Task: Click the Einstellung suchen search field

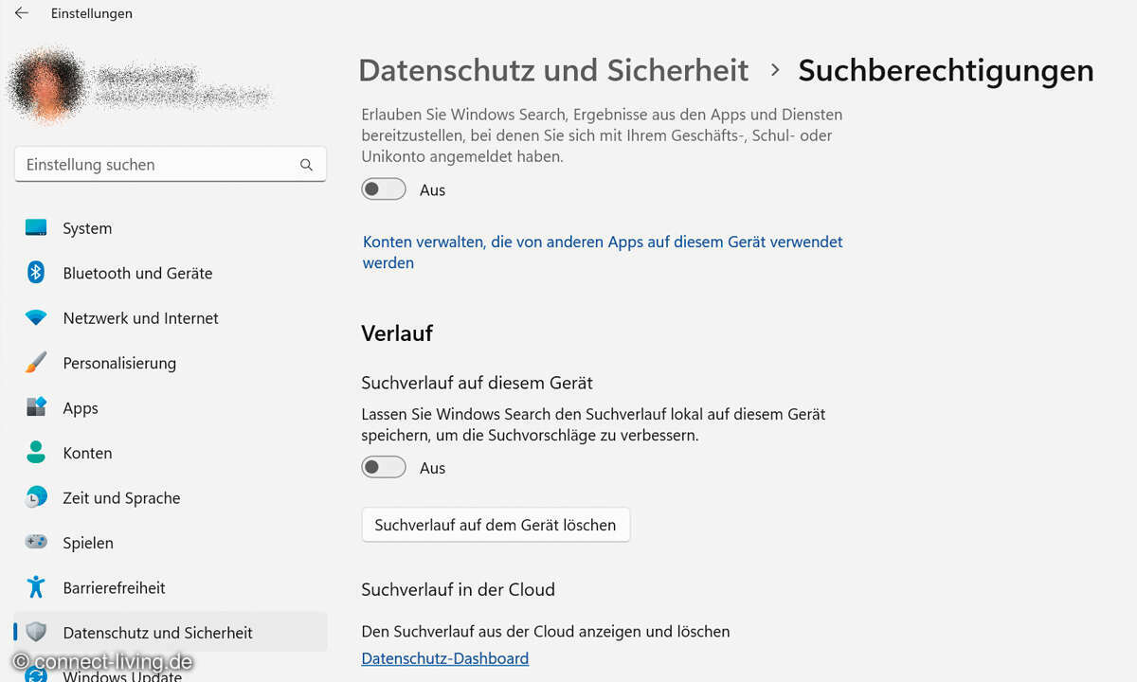Action: pos(171,164)
